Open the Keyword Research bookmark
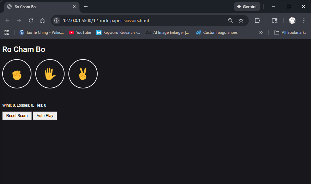This screenshot has height=184, width=311. pyautogui.click(x=118, y=33)
